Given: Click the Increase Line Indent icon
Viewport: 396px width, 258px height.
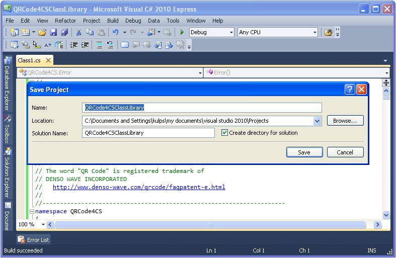Looking at the screenshot, I should tap(85, 45).
